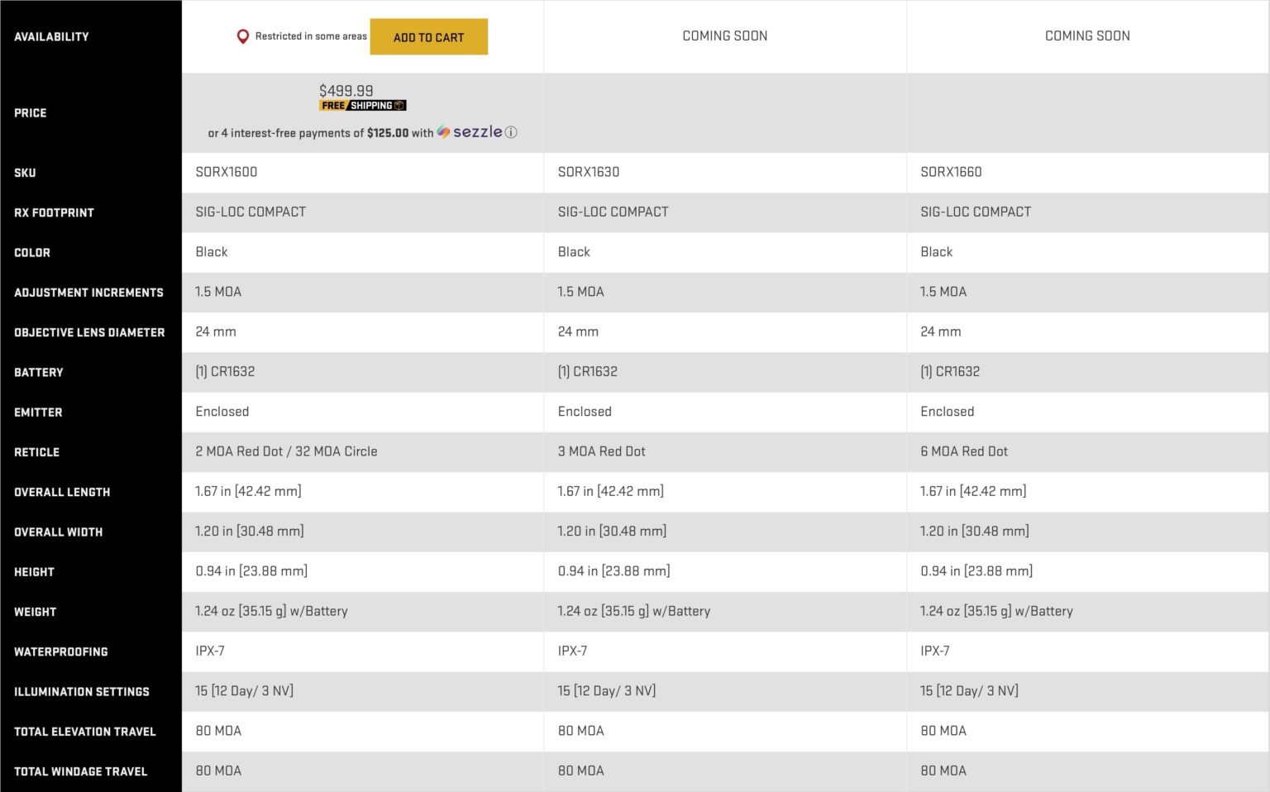Click Coming Soon in the SORX1630 column
The height and width of the screenshot is (792, 1270).
(x=724, y=36)
